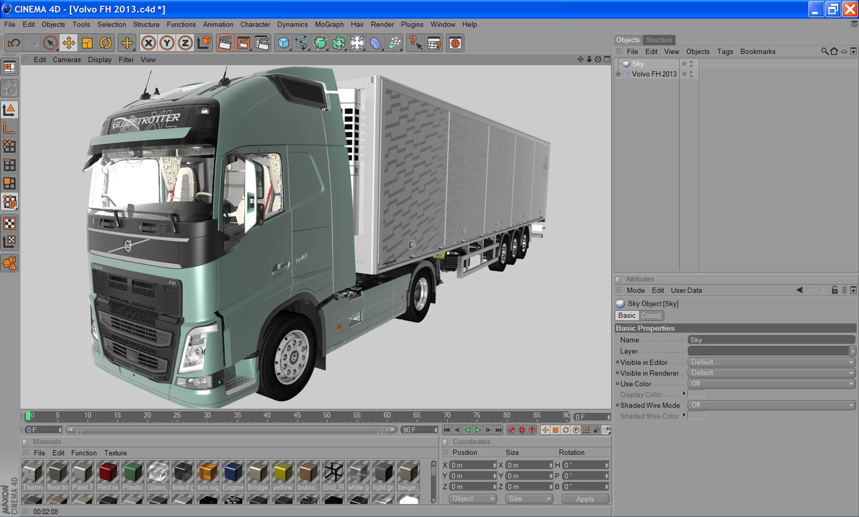
Task: Click the Name field containing Sky
Action: pyautogui.click(x=771, y=340)
